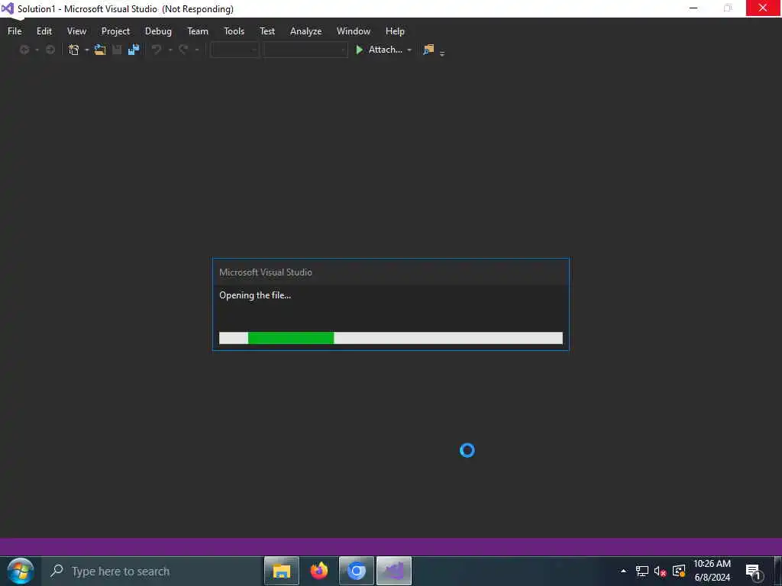Expand the Undo history dropdown arrow
Screen dimensions: 782x586
[x=170, y=50]
